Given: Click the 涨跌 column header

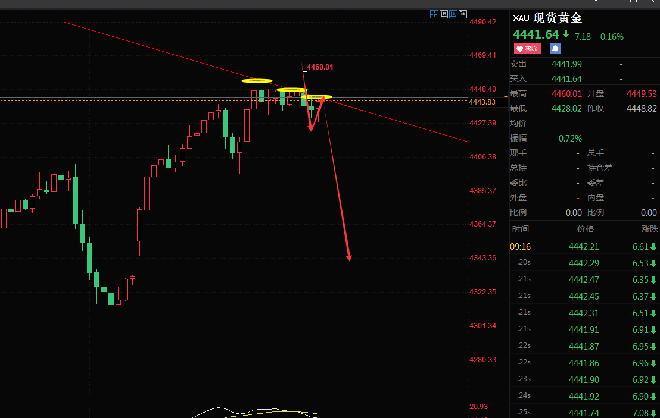Looking at the screenshot, I should click(649, 229).
